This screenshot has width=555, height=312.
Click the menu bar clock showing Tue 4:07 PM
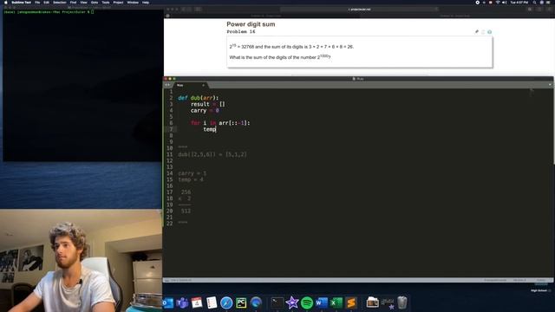tap(519, 3)
